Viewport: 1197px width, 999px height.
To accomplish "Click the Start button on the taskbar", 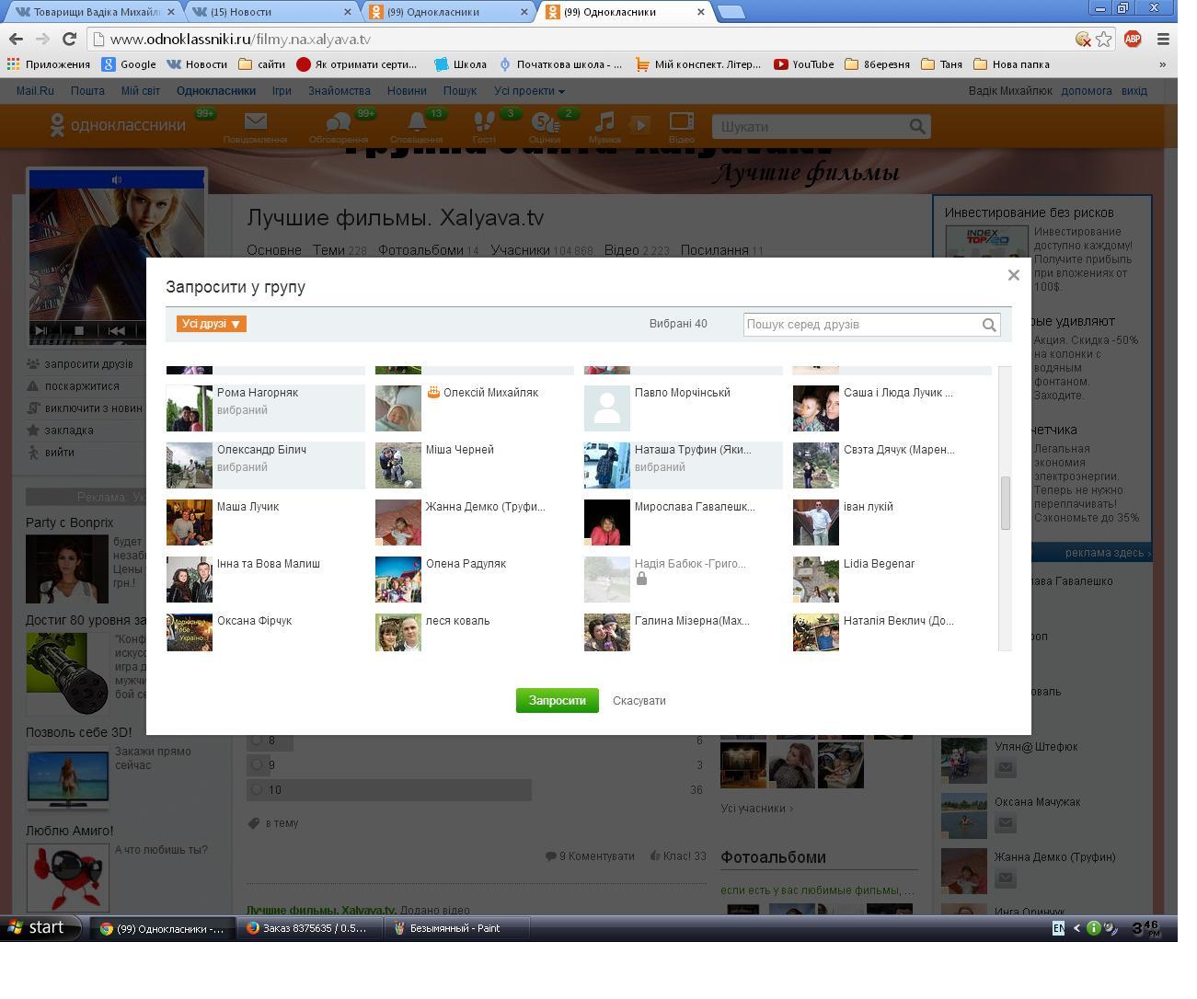I will coord(41,928).
